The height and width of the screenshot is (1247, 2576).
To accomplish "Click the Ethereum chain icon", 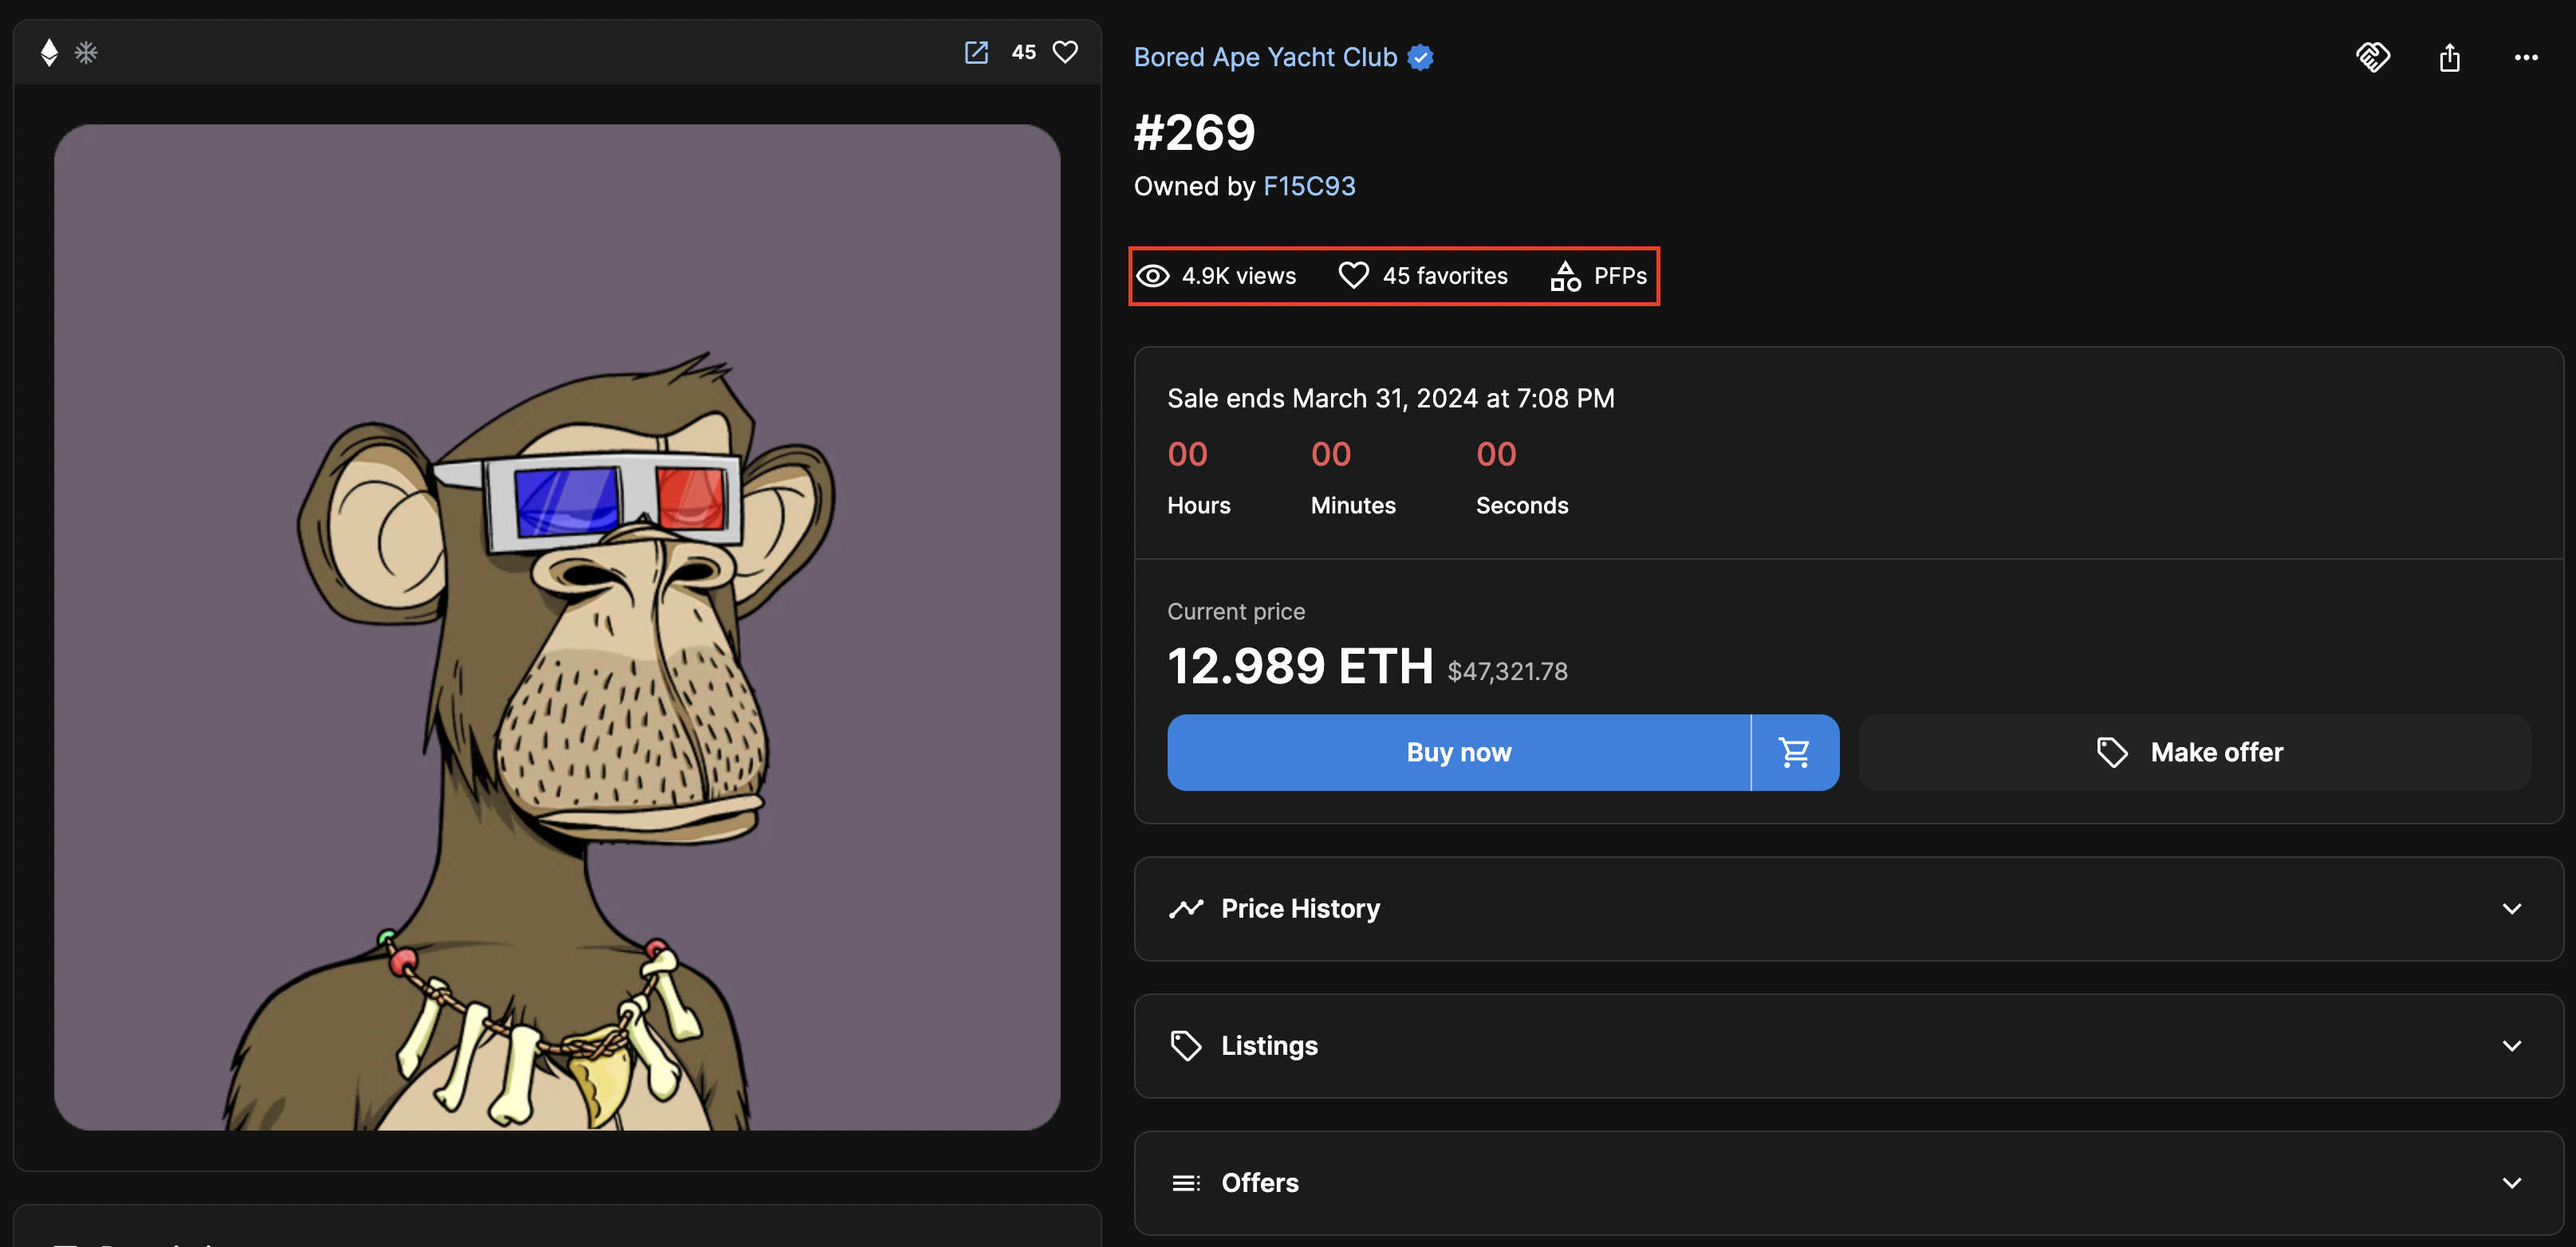I will [49, 52].
